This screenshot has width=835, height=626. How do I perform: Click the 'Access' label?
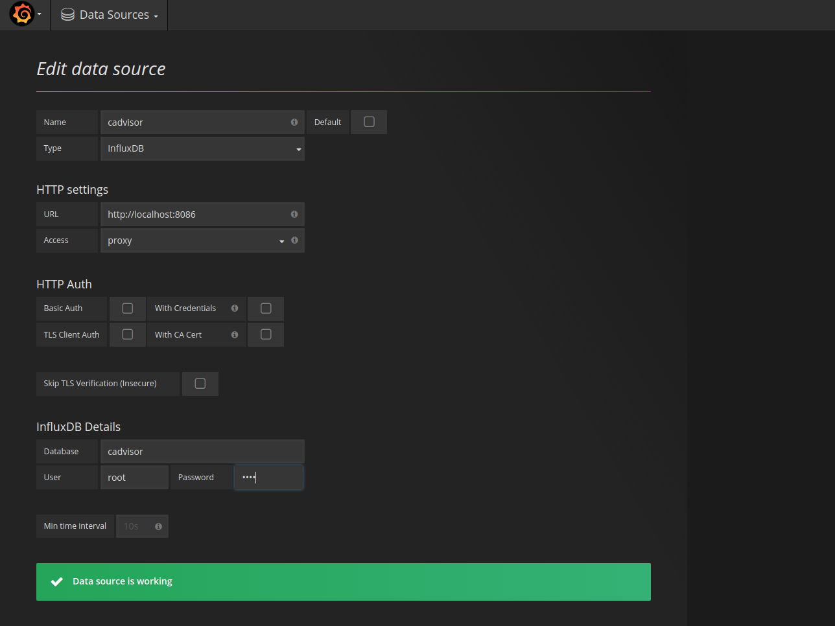coord(56,240)
